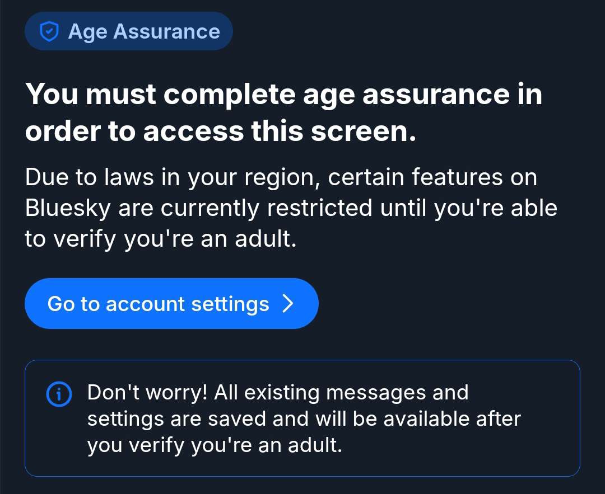
Task: Open Go to account settings
Action: 171,304
